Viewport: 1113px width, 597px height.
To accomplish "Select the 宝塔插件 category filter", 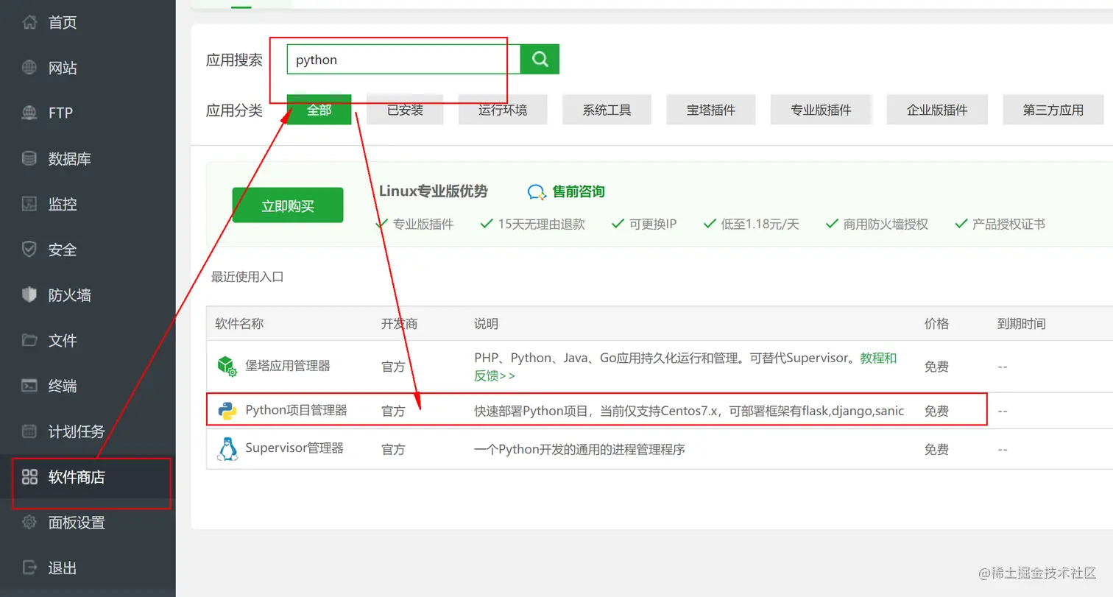I will point(711,110).
